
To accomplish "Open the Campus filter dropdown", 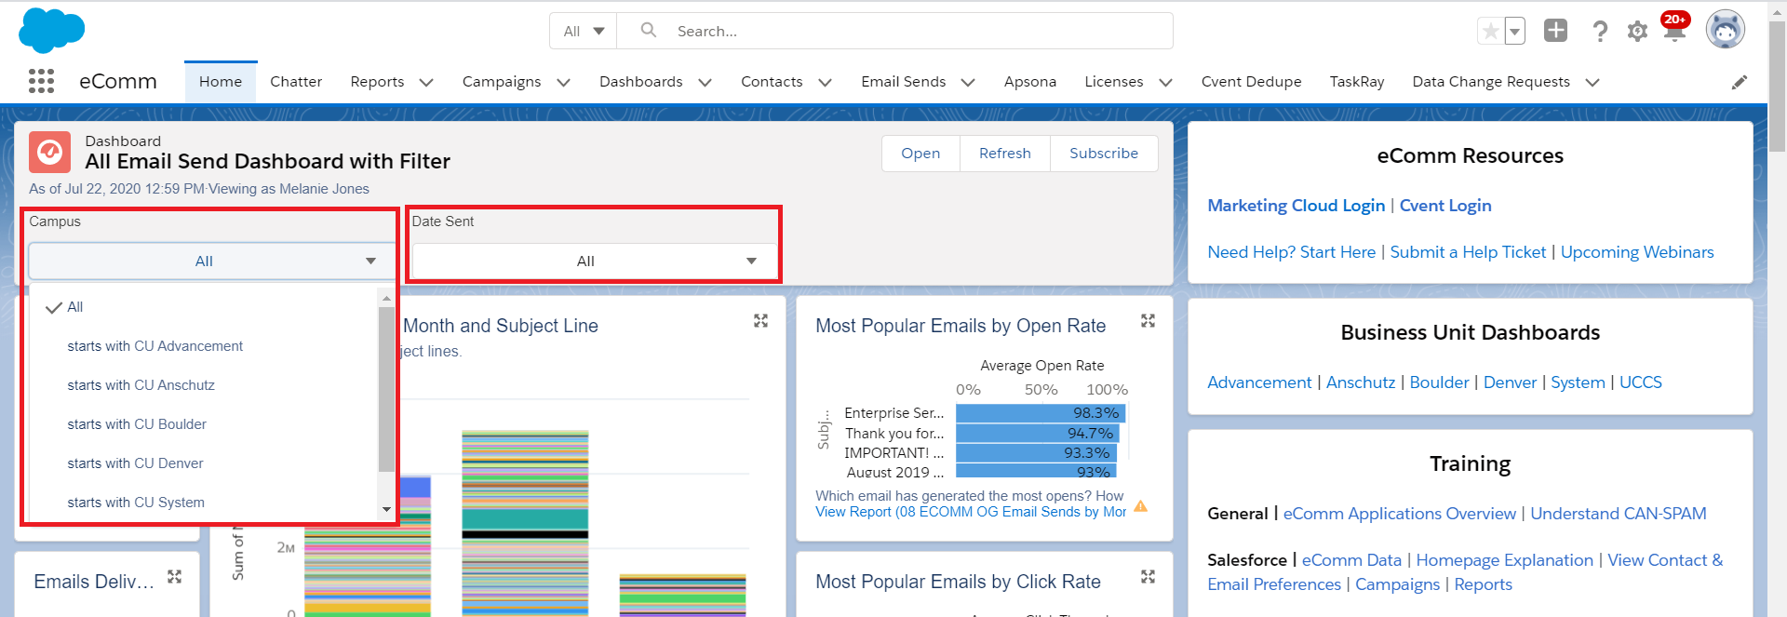I will (x=211, y=262).
